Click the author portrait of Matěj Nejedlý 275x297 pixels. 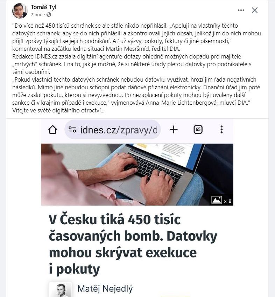(61, 289)
